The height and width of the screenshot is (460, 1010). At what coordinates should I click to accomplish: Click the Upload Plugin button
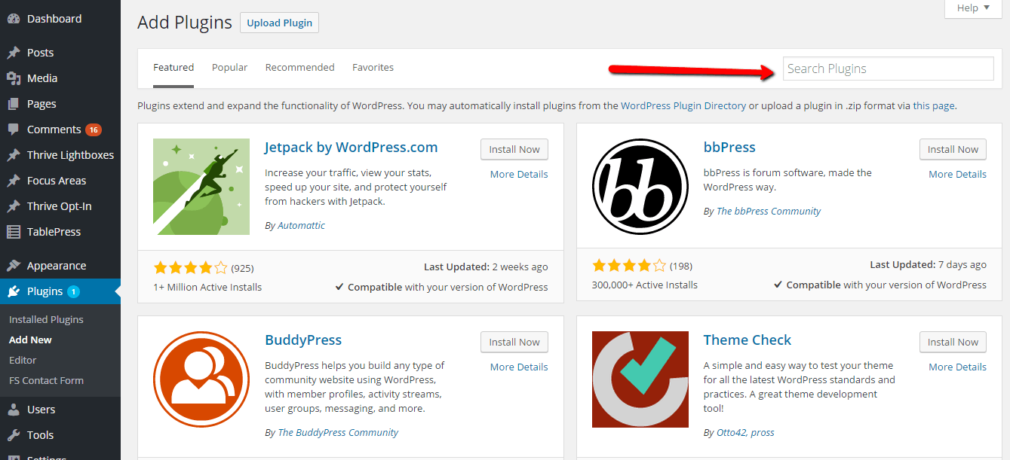point(279,23)
